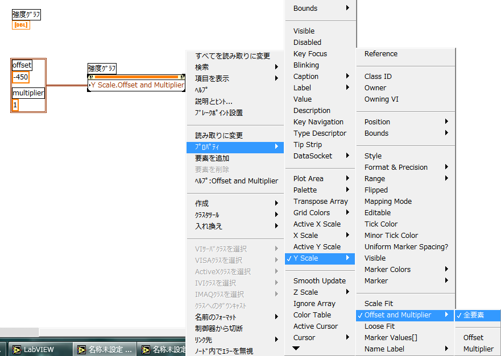Choose the Flipped property
Viewport: 501px width, 356px height.
tap(405, 190)
